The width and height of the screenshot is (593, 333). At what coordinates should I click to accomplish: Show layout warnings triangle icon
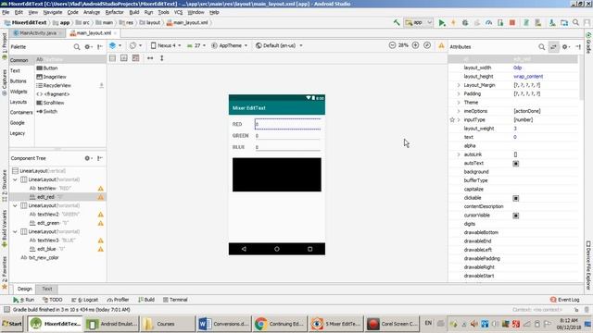(x=441, y=45)
